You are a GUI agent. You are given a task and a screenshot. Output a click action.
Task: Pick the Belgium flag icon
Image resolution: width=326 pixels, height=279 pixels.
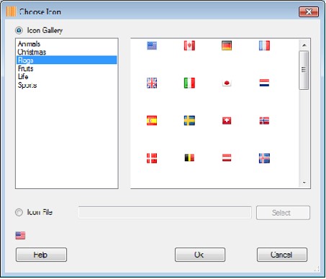[189, 157]
